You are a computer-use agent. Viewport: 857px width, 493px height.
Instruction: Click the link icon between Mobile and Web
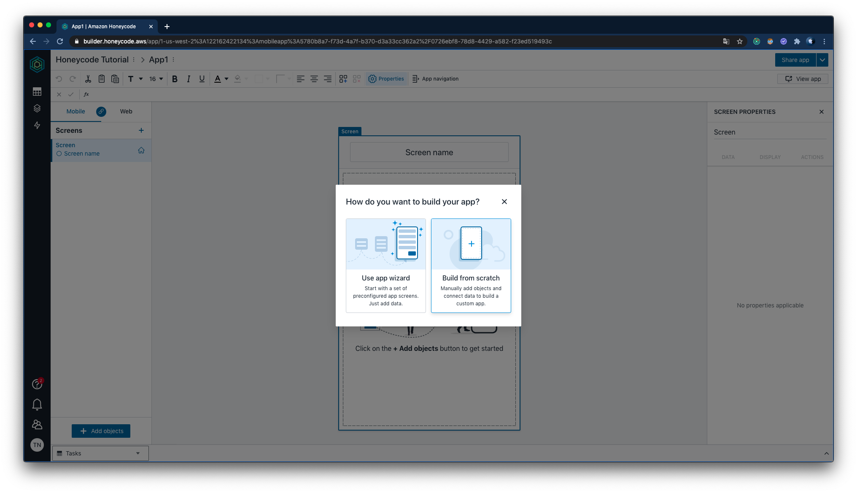click(101, 111)
